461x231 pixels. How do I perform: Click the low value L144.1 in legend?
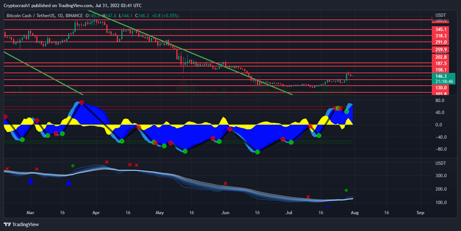(x=125, y=16)
